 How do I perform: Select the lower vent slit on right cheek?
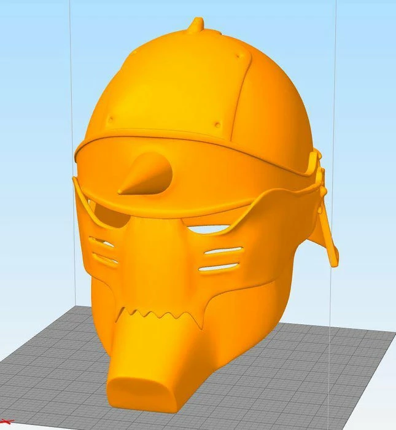(220, 268)
